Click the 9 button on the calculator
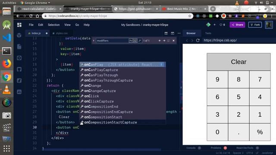Screen dimensions: 276x155 [217, 79]
